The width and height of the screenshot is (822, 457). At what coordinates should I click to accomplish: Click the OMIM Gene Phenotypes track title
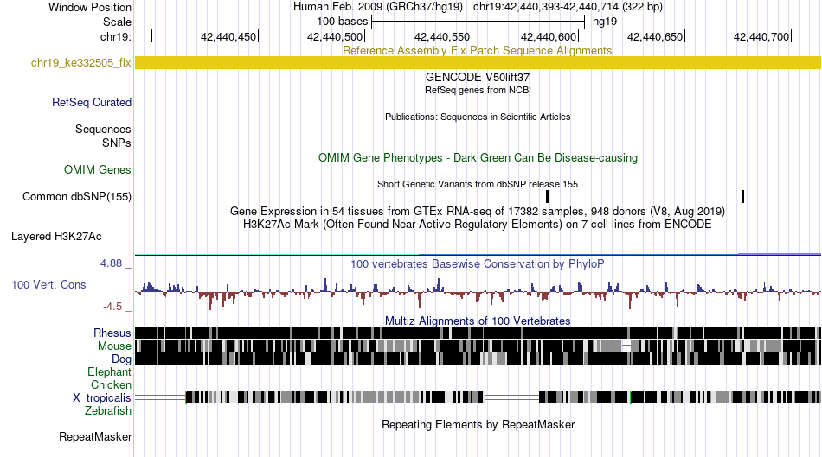pos(478,157)
